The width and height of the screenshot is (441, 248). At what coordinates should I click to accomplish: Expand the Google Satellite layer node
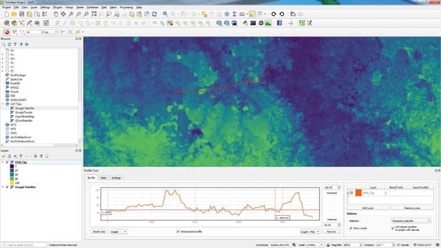tap(3, 187)
